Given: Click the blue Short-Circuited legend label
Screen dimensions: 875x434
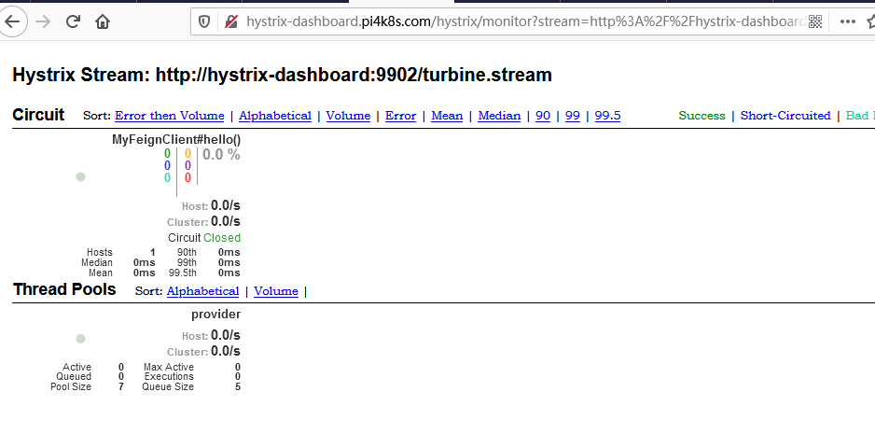Looking at the screenshot, I should click(x=785, y=116).
